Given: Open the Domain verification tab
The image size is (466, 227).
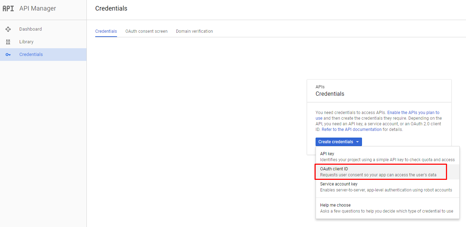Looking at the screenshot, I should click(194, 31).
